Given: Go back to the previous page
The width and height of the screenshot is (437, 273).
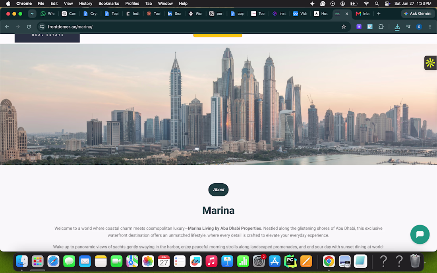Looking at the screenshot, I should click(7, 27).
